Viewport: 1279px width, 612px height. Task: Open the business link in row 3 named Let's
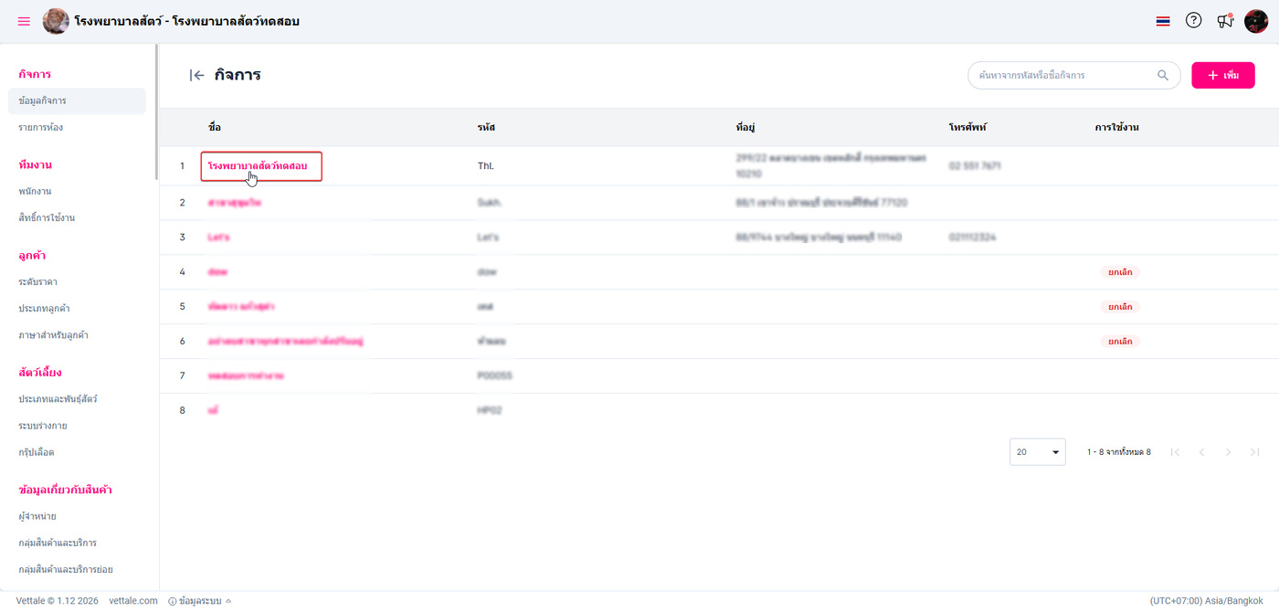[218, 237]
